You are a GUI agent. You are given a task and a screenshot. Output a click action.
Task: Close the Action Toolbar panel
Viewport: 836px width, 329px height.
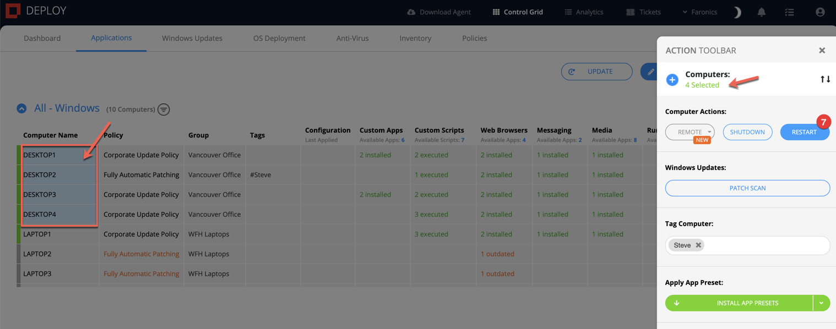pos(822,50)
